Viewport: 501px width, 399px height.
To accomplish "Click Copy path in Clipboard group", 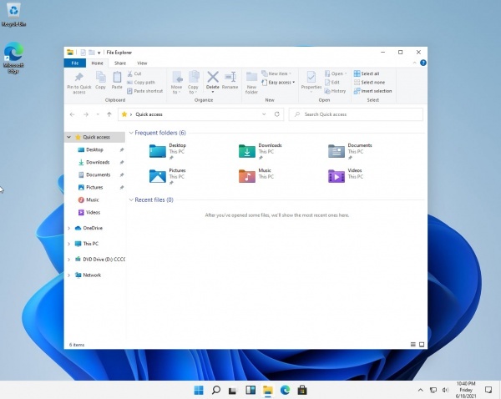I will [141, 83].
